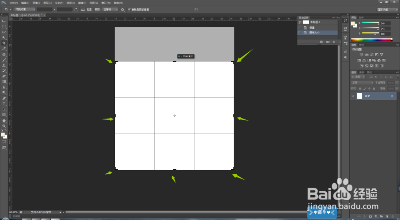Switch to the 色板 tab
The width and height of the screenshot is (400, 220).
(361, 18)
